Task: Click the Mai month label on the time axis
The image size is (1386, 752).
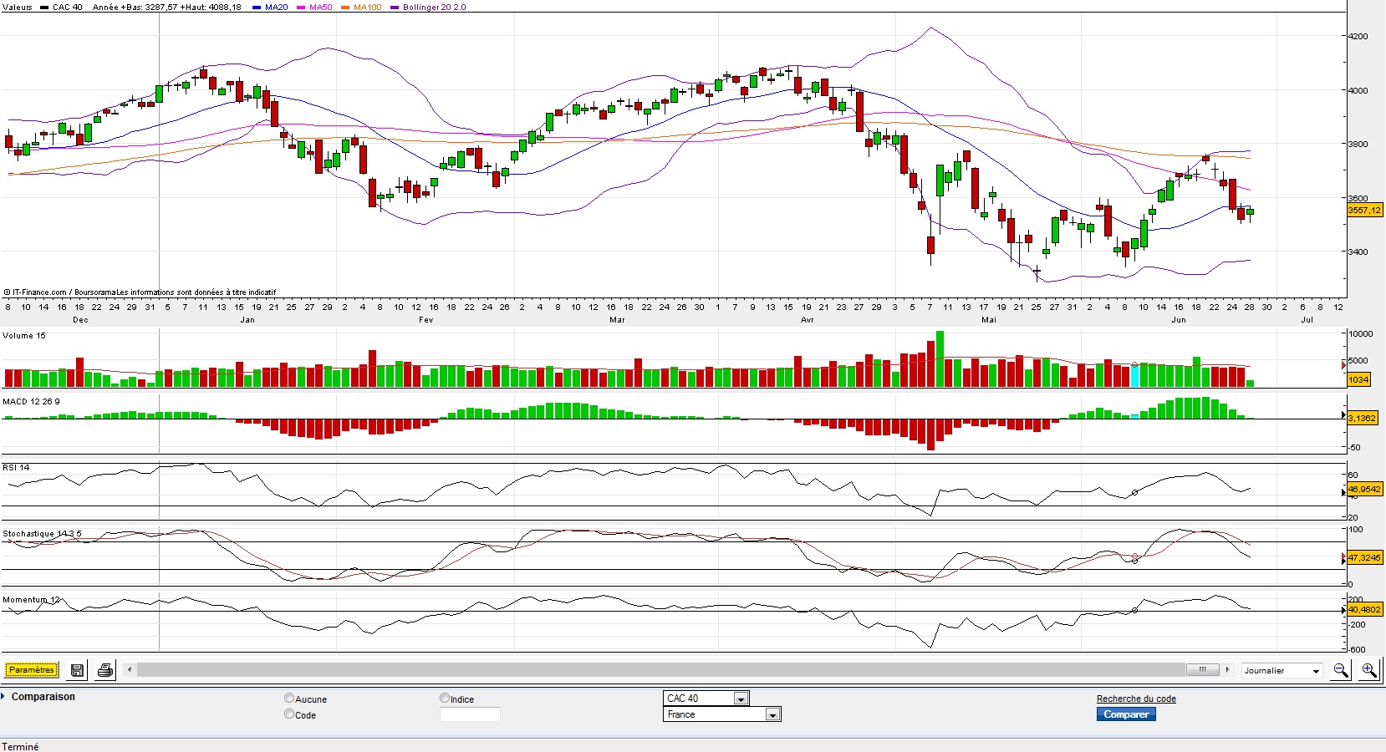Action: [x=989, y=320]
